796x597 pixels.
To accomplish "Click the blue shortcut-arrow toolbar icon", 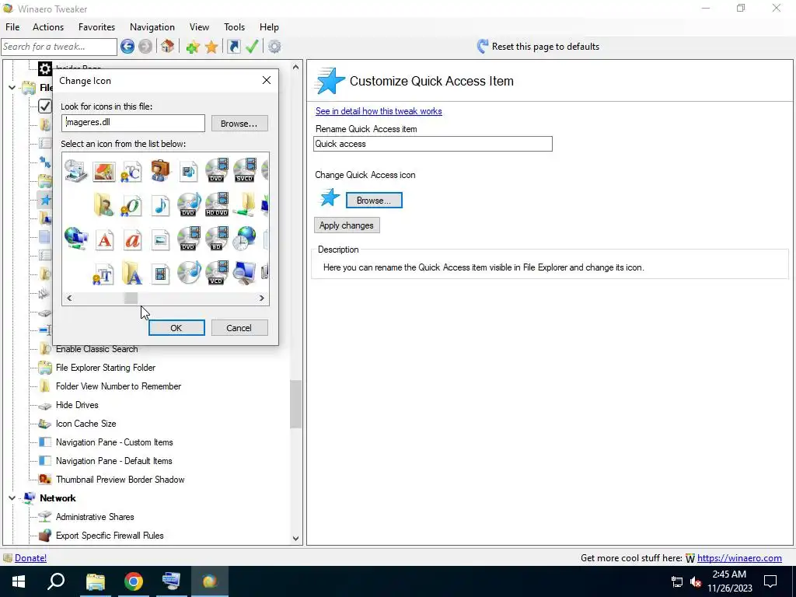I will (x=233, y=47).
